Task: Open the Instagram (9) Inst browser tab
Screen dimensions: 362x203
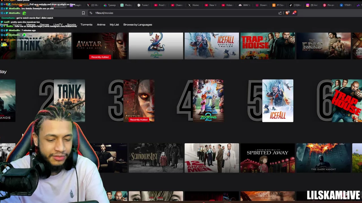Action: pyautogui.click(x=312, y=5)
